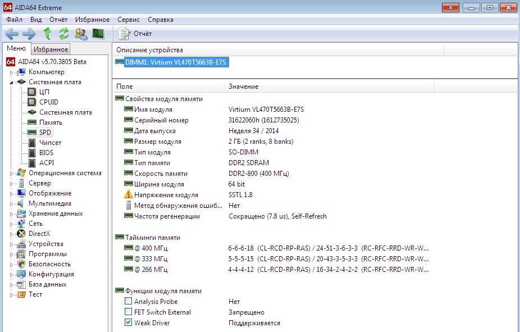Open user management icon in toolbar

(81, 34)
